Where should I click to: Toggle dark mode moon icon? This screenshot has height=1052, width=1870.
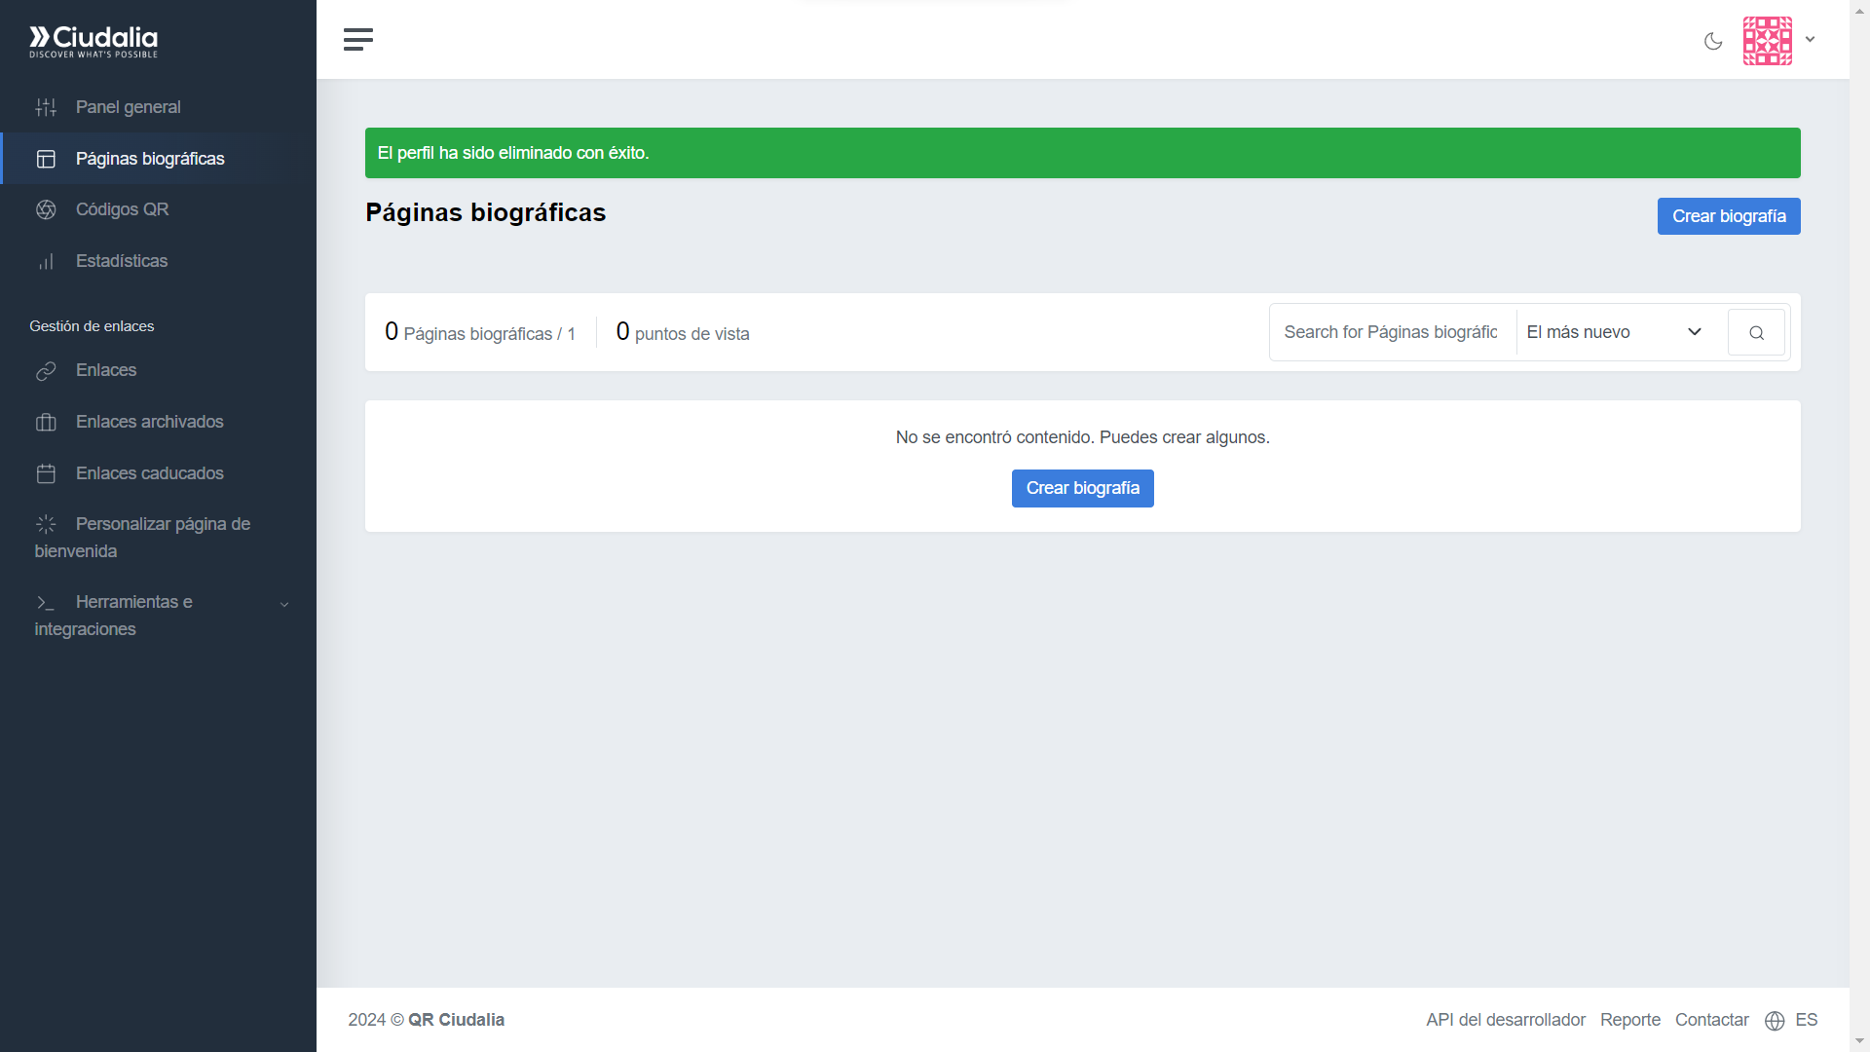click(x=1713, y=41)
